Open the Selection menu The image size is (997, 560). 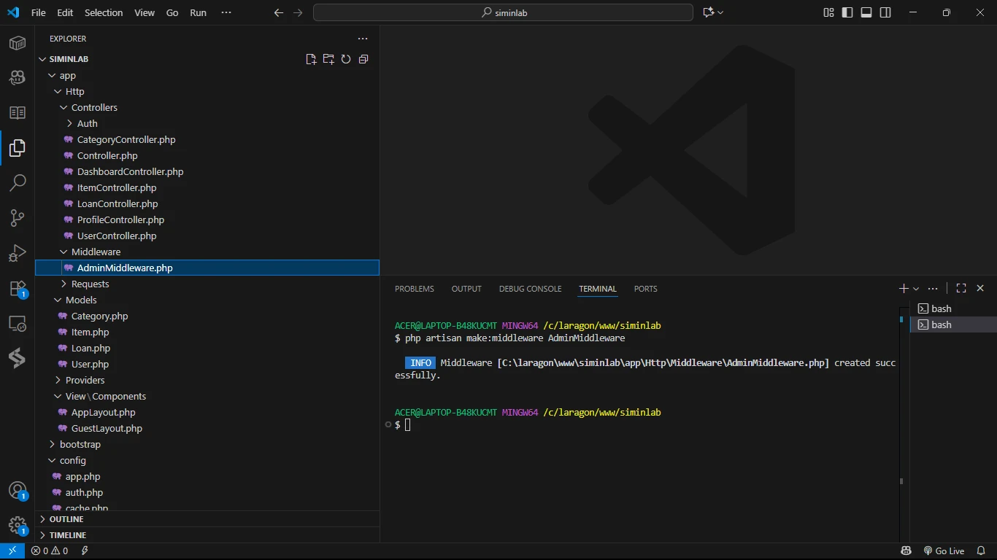(104, 12)
